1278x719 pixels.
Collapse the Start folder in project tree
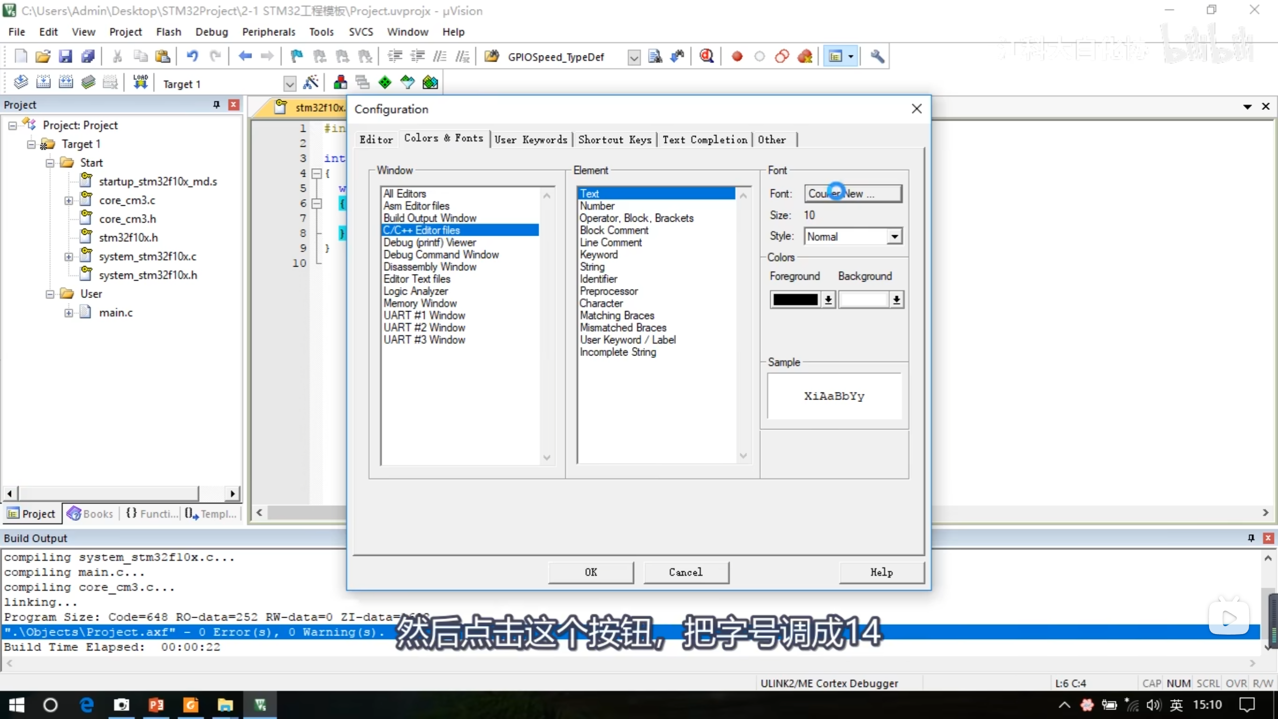pos(50,163)
